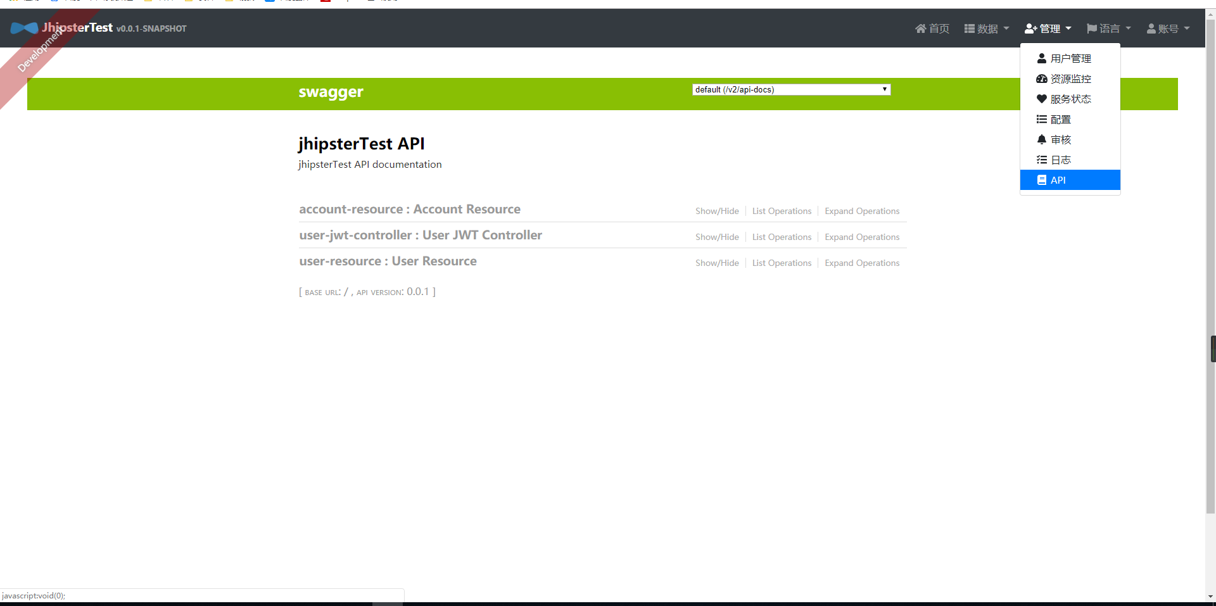Click List Operations for user-resource
1216x606 pixels.
pyautogui.click(x=782, y=263)
